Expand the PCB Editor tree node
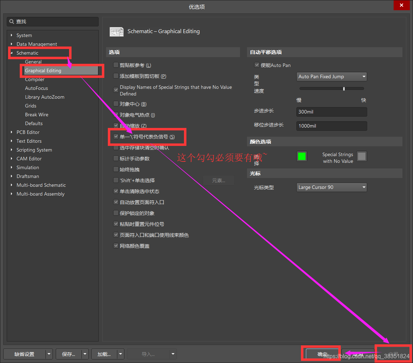Screen dimensions: 413x363 pos(12,132)
